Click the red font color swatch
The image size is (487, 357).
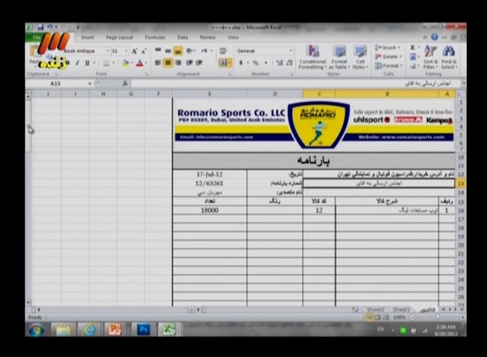[139, 64]
